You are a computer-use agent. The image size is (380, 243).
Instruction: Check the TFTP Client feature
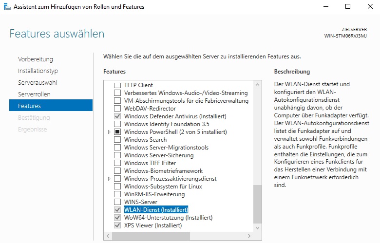(117, 85)
